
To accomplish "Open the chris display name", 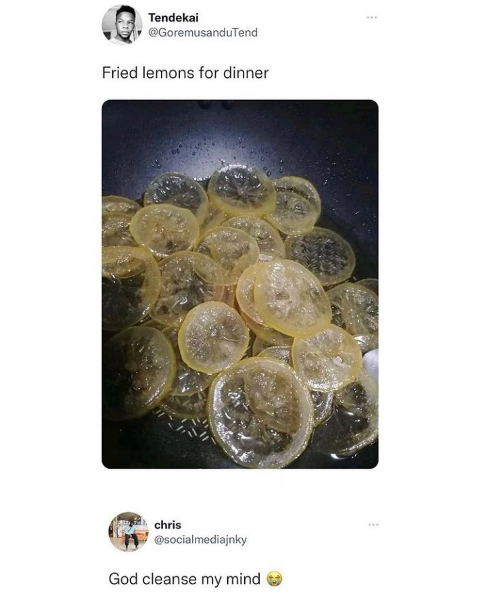I will pos(168,525).
